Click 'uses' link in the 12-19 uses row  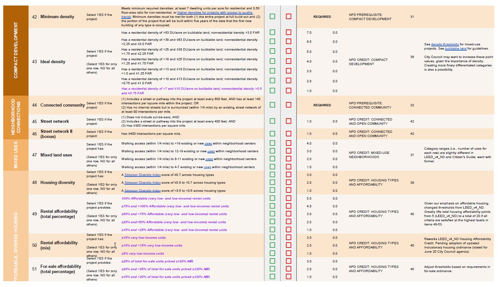tap(211, 151)
